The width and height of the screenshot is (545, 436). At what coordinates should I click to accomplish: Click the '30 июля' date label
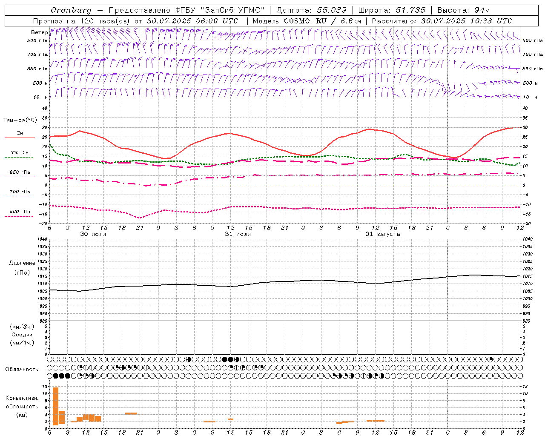[x=93, y=234]
